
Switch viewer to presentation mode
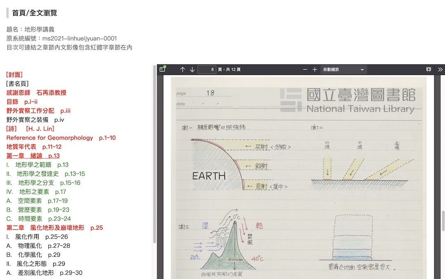click(429, 70)
